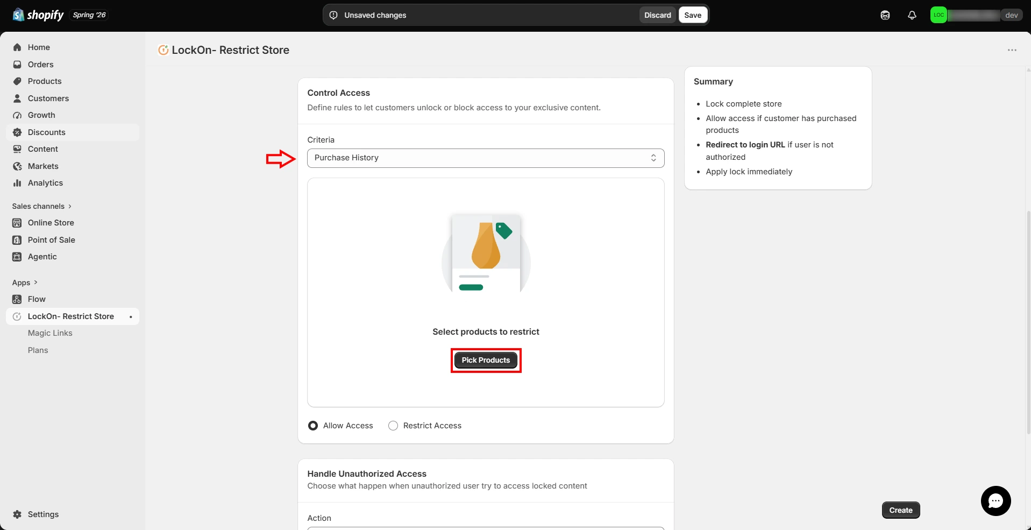Click 'Select products to restrict' text

tap(486, 332)
